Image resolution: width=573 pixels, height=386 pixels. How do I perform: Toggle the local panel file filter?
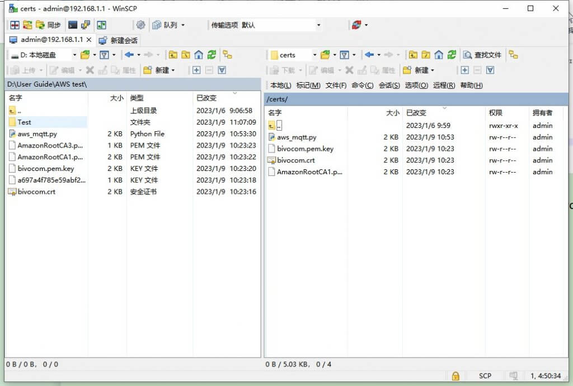(x=105, y=55)
